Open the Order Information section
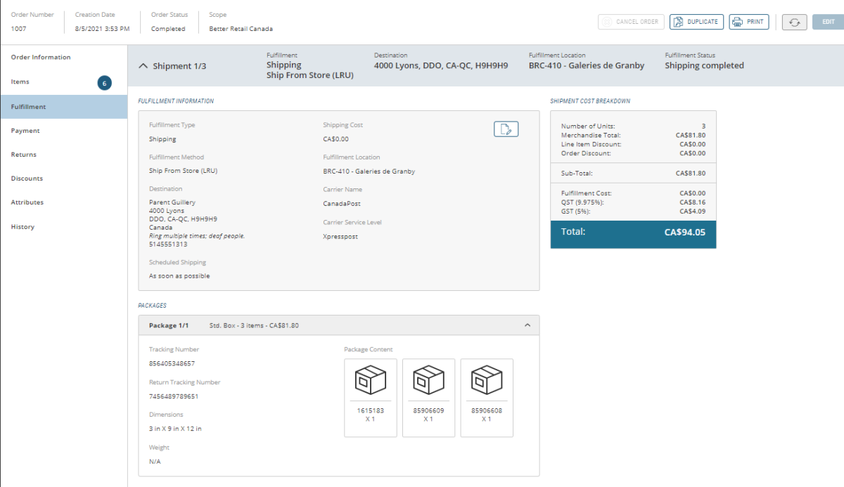 [41, 58]
